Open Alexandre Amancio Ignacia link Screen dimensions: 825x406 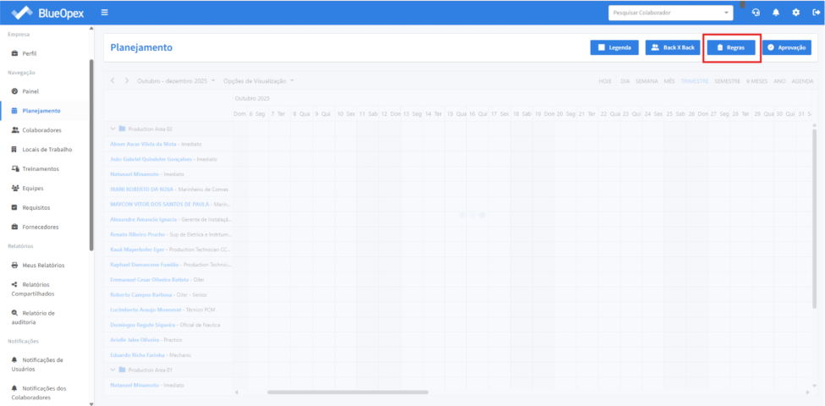pyautogui.click(x=144, y=219)
